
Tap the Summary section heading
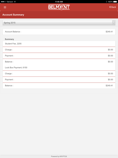click(10, 39)
